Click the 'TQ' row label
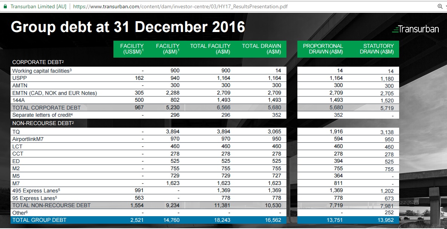This screenshot has height=229, width=447. coord(16,132)
